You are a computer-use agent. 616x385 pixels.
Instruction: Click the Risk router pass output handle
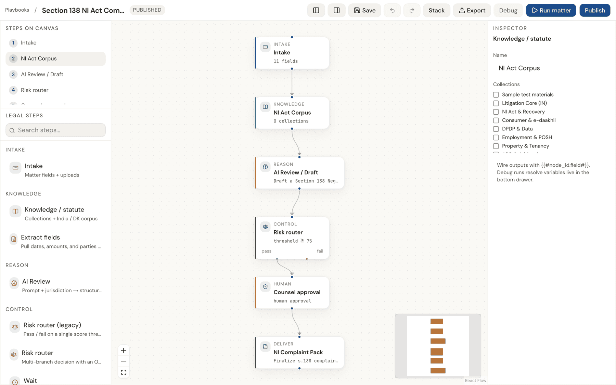tap(277, 259)
